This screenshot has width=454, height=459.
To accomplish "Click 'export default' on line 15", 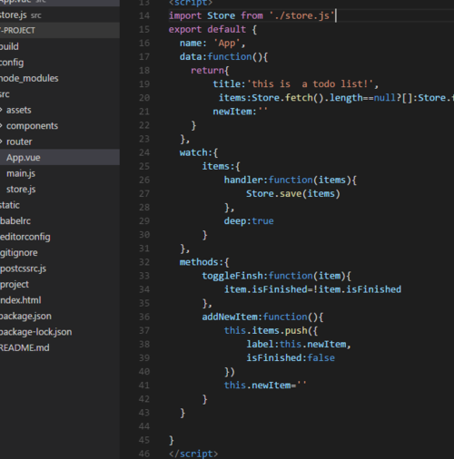I will pyautogui.click(x=207, y=29).
